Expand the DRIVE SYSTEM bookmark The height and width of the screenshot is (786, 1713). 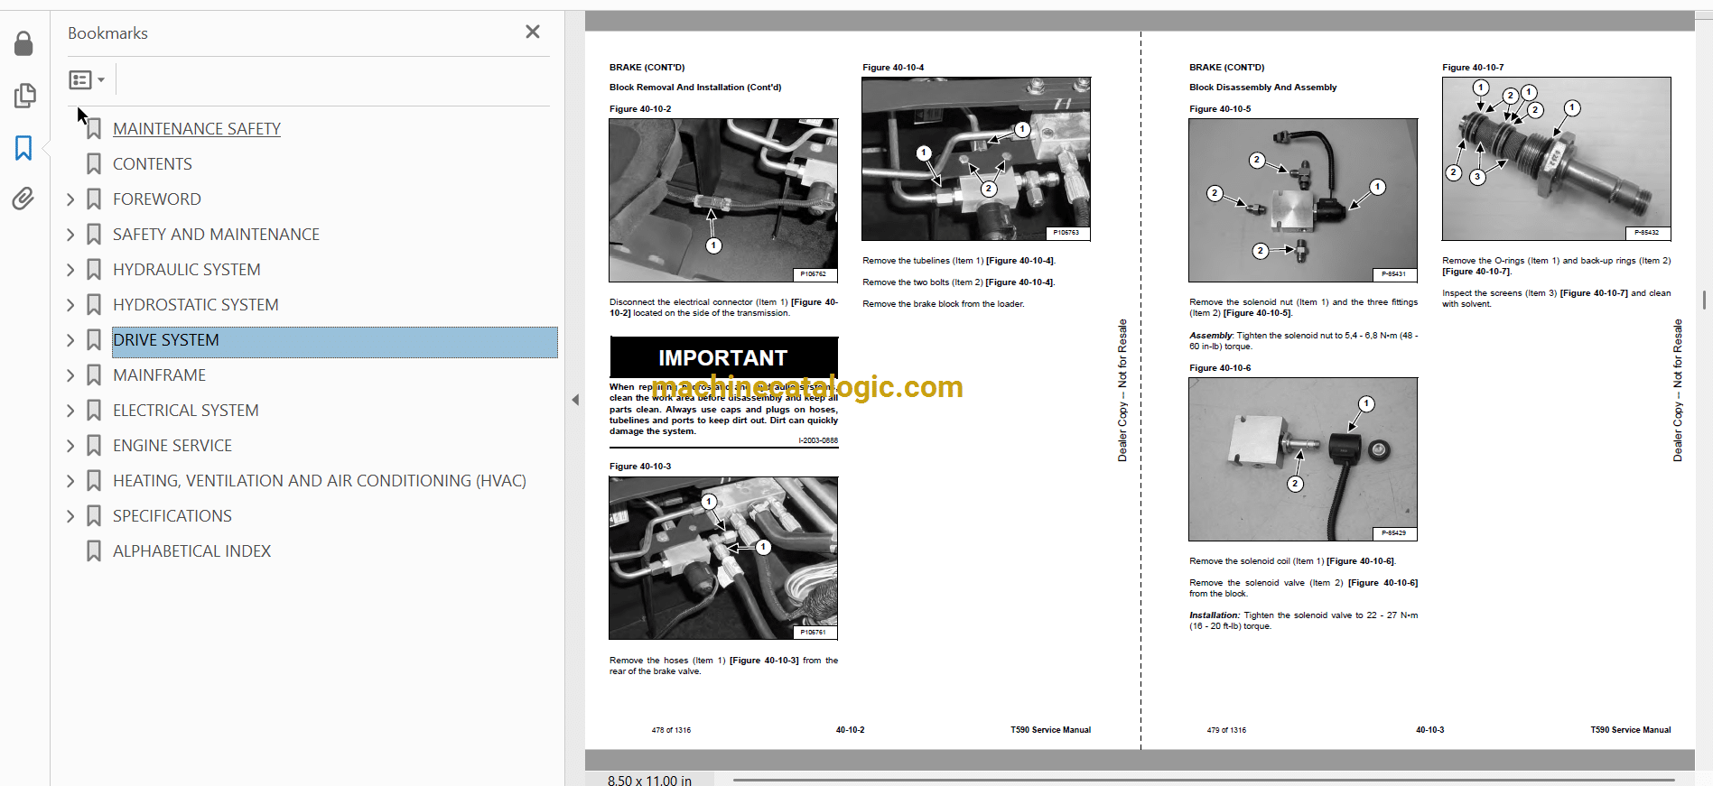click(70, 340)
